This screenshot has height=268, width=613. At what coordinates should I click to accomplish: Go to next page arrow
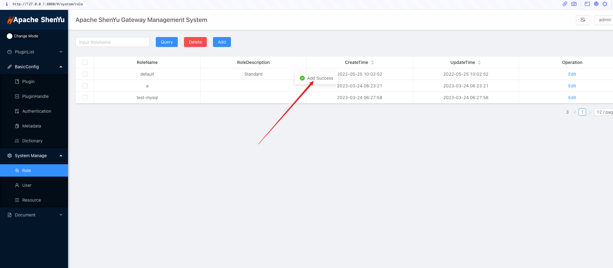point(590,112)
